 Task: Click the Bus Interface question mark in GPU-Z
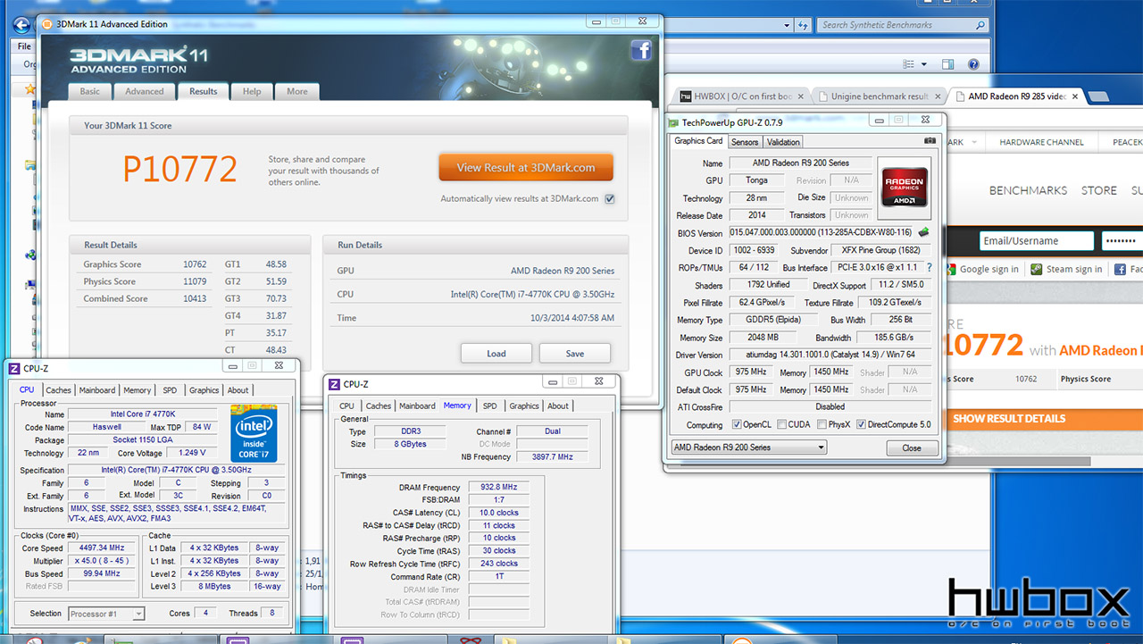pyautogui.click(x=929, y=267)
